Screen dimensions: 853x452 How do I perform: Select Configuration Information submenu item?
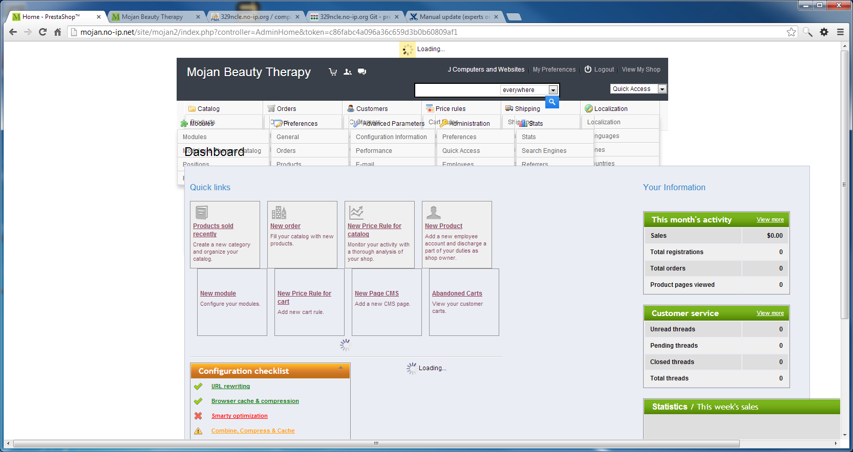pos(391,137)
